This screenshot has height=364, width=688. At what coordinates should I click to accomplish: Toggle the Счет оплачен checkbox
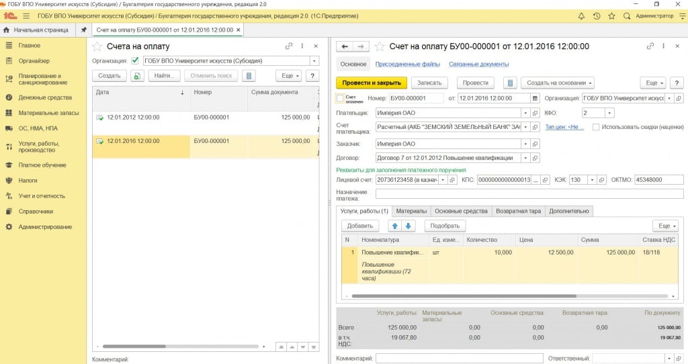point(340,98)
